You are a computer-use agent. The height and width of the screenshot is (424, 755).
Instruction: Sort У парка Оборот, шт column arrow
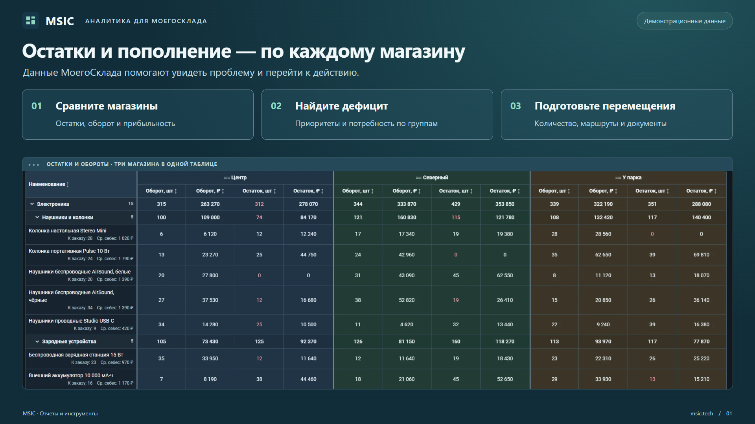point(569,191)
